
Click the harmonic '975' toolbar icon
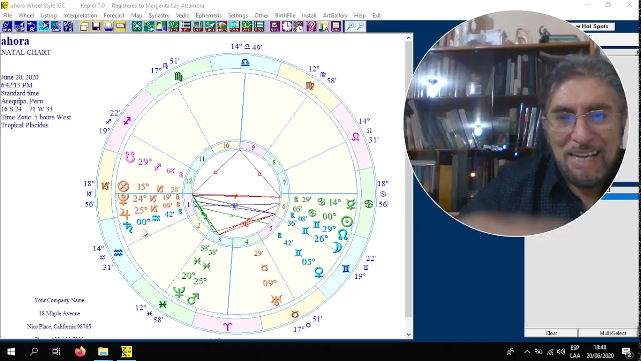pyautogui.click(x=68, y=26)
